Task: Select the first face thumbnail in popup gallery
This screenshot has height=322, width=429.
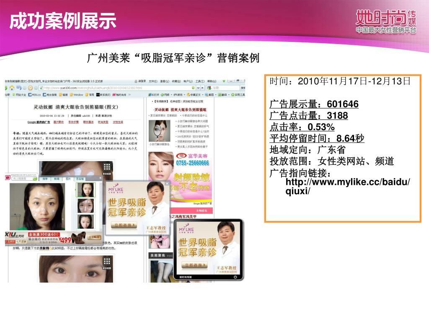Action: (85, 190)
